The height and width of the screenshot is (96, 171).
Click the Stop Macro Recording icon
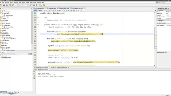tap(79, 11)
